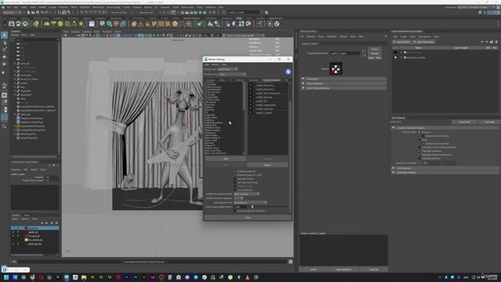Open Windows Start menu on taskbar
Viewport: 501px width, 282px height.
point(6,277)
